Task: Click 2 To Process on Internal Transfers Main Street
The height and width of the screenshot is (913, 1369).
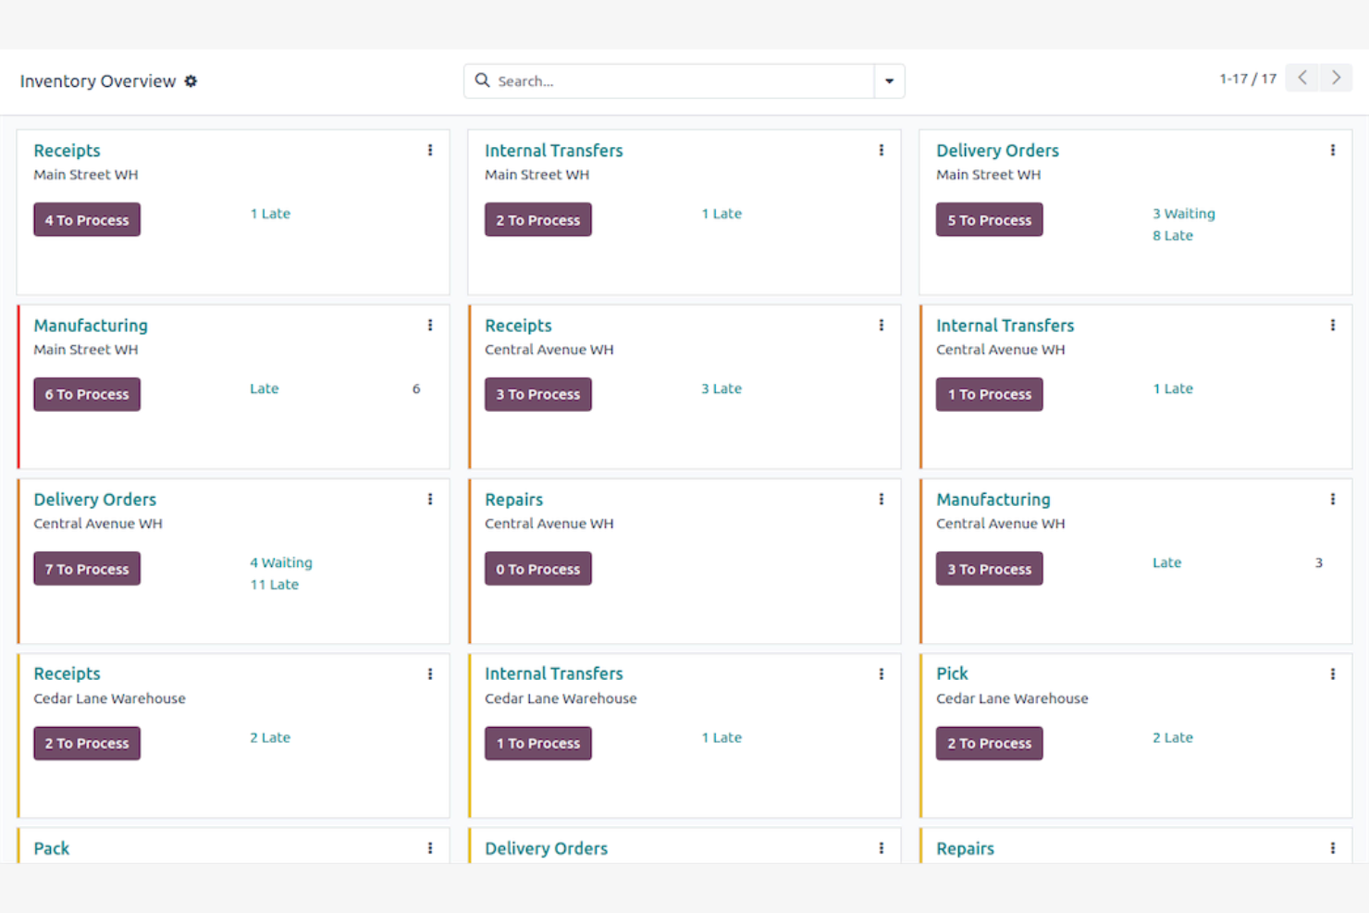Action: click(538, 219)
